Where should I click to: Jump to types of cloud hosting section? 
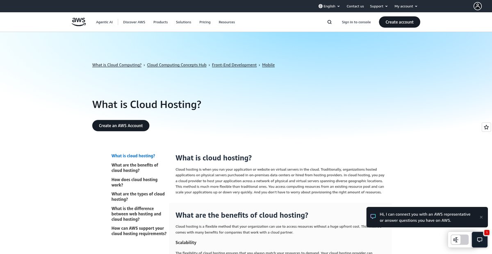[x=138, y=197]
